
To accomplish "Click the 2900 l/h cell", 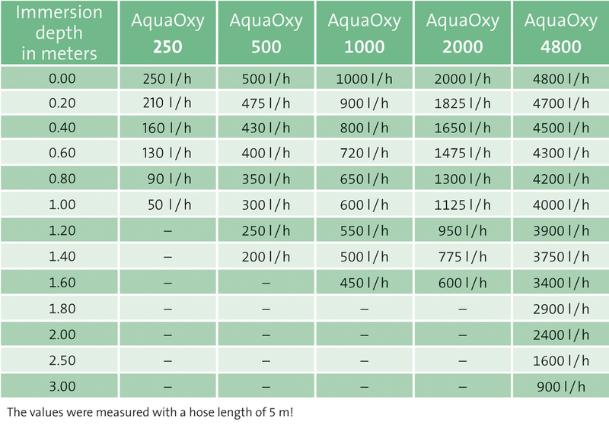I will pos(561,309).
